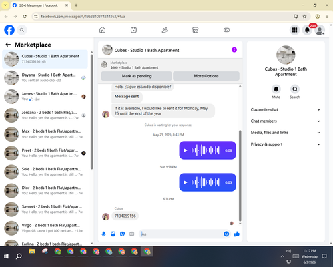Click the message text input field
The width and height of the screenshot is (333, 267).
pos(182,234)
